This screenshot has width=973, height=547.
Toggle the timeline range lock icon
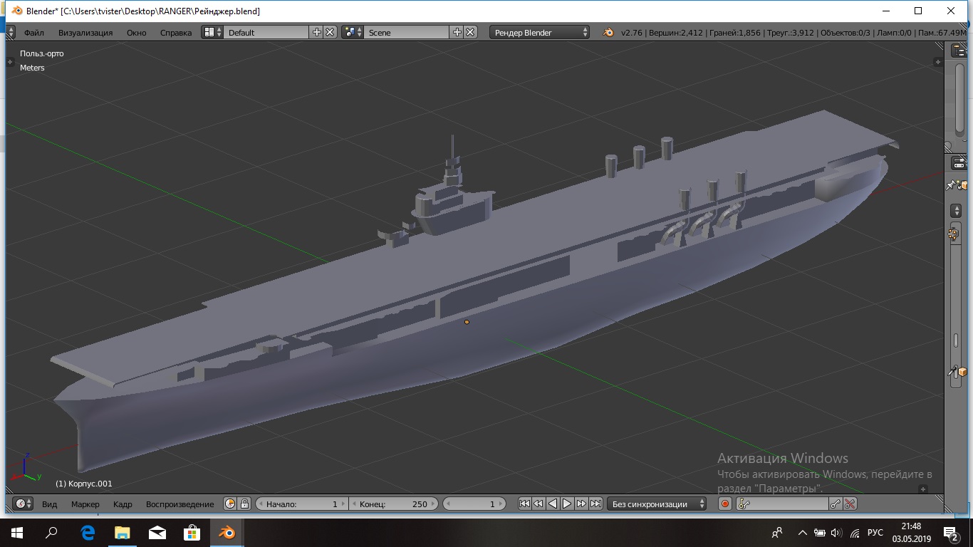(x=244, y=504)
